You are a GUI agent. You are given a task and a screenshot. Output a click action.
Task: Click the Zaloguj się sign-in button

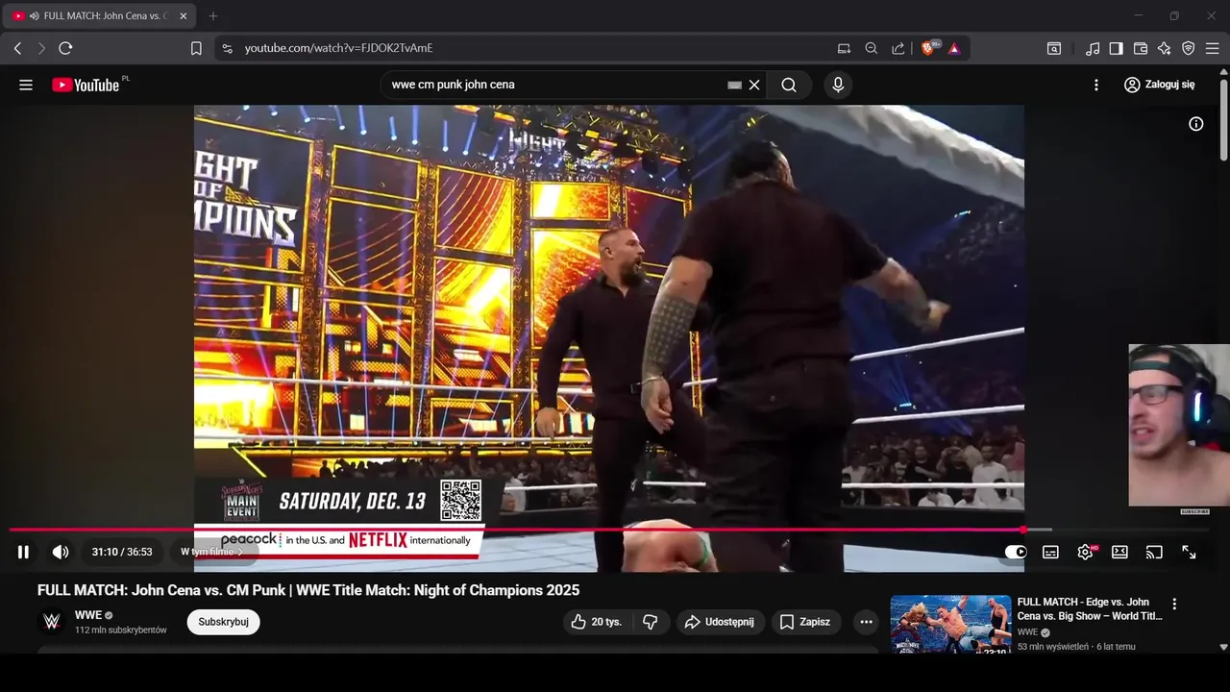[x=1160, y=85]
